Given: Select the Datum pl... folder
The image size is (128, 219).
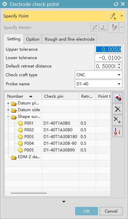Looking at the screenshot, I should [25, 103].
